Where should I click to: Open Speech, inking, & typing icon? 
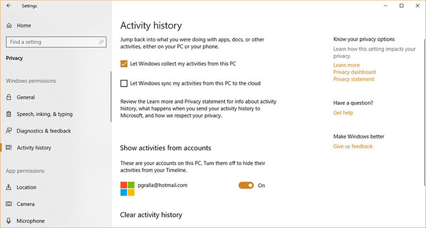click(x=9, y=114)
